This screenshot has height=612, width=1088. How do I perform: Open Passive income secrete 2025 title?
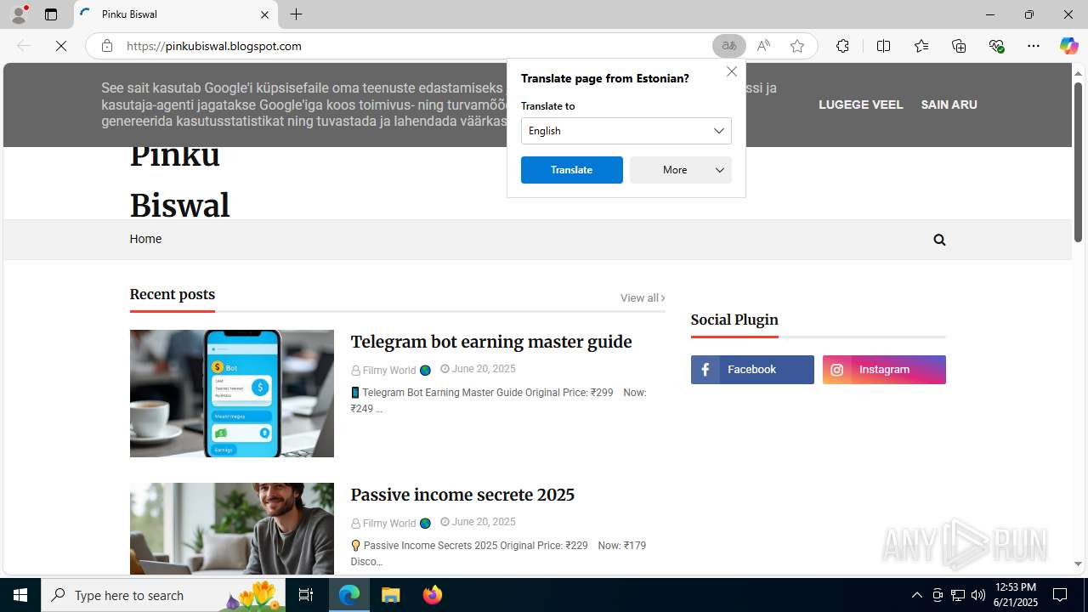[462, 495]
